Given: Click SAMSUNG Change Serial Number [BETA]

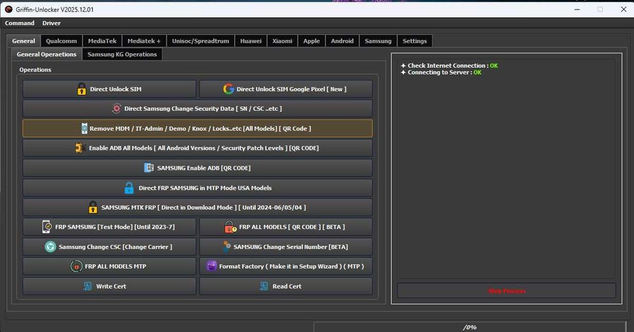Looking at the screenshot, I should coord(286,246).
